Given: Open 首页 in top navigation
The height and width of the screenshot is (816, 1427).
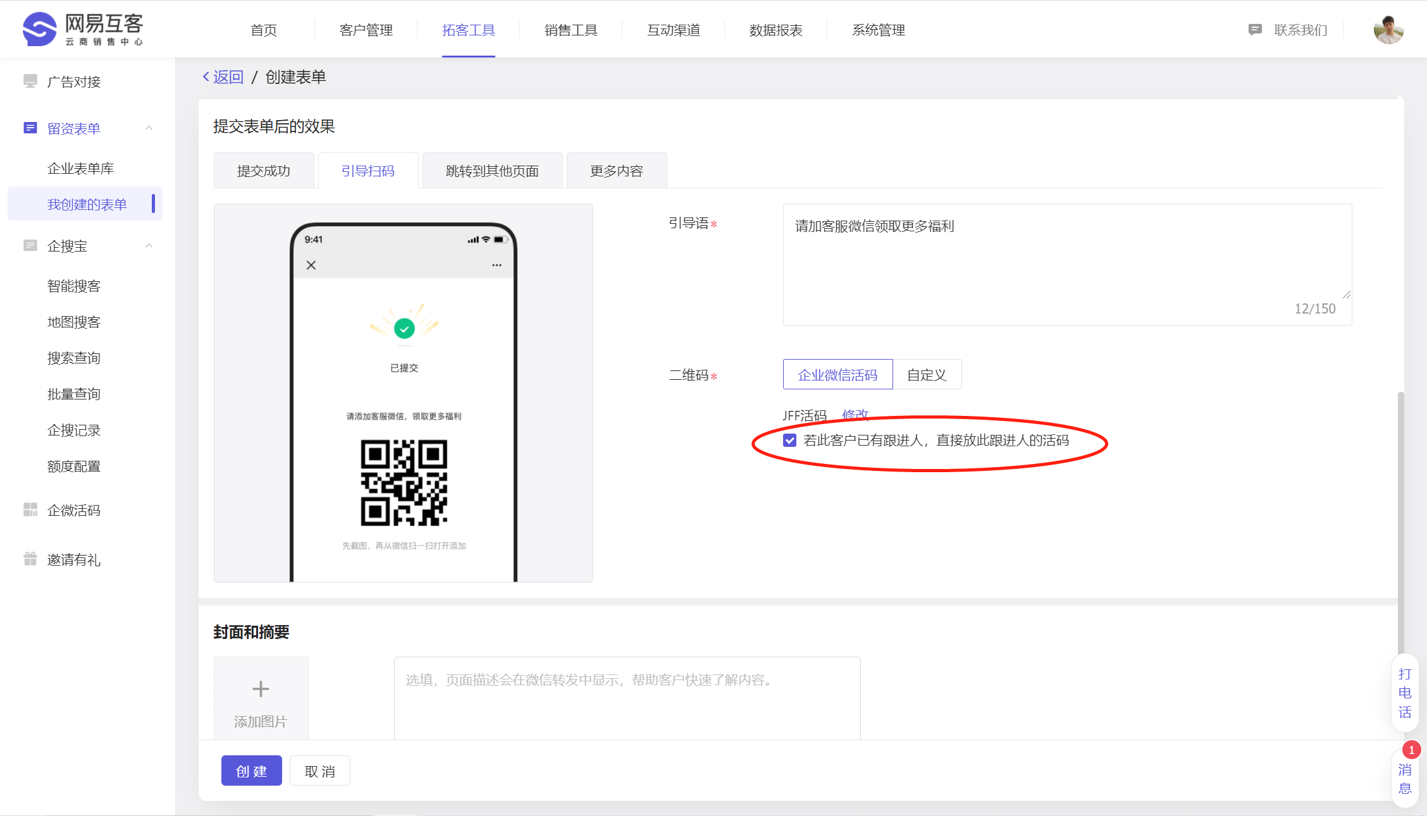Looking at the screenshot, I should [x=264, y=30].
